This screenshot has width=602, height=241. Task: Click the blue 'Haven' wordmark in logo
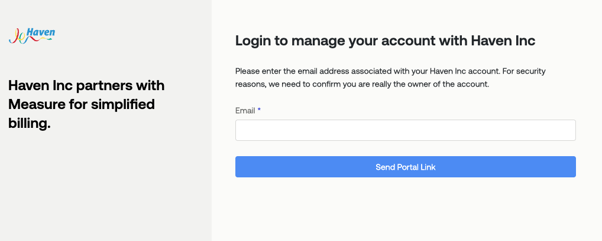[x=41, y=33]
